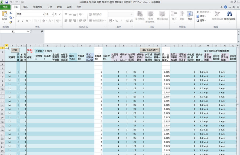Click the 转置 button in the sheet
This screenshot has width=240, height=155.
click(x=14, y=50)
